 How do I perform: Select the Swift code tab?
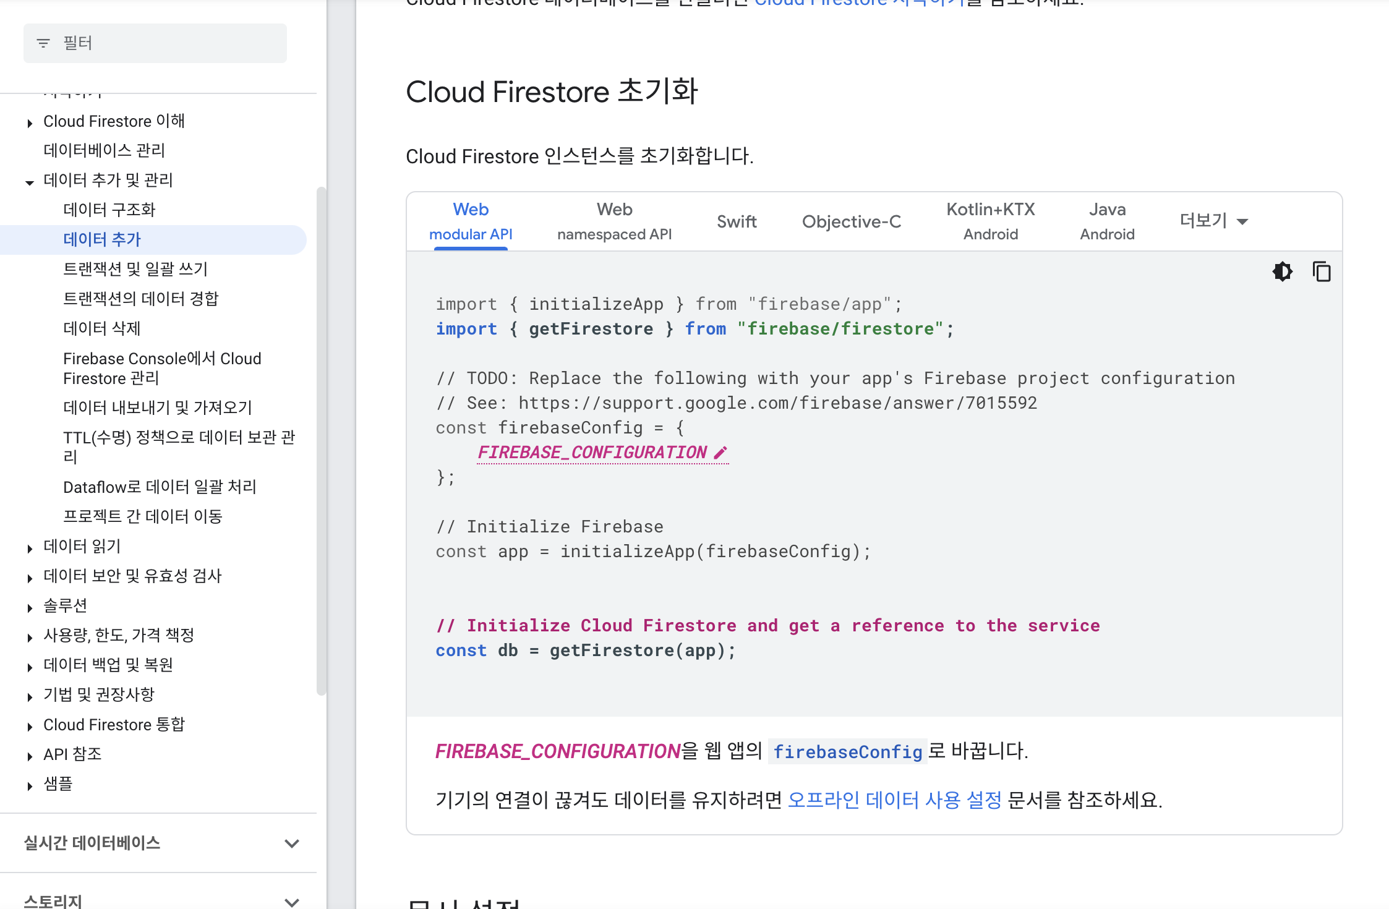[x=737, y=221]
